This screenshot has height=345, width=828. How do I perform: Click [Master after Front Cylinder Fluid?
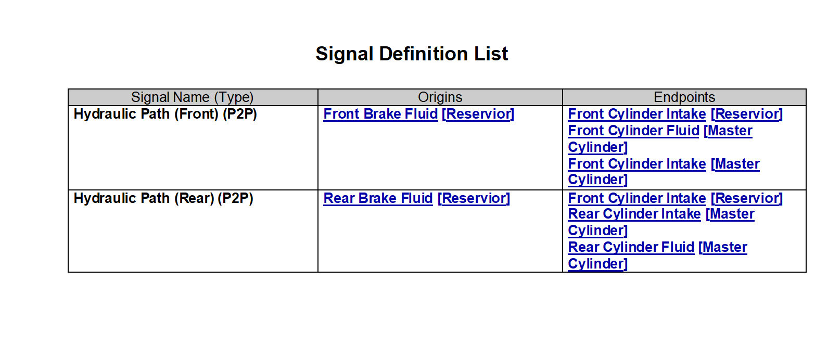pos(728,131)
